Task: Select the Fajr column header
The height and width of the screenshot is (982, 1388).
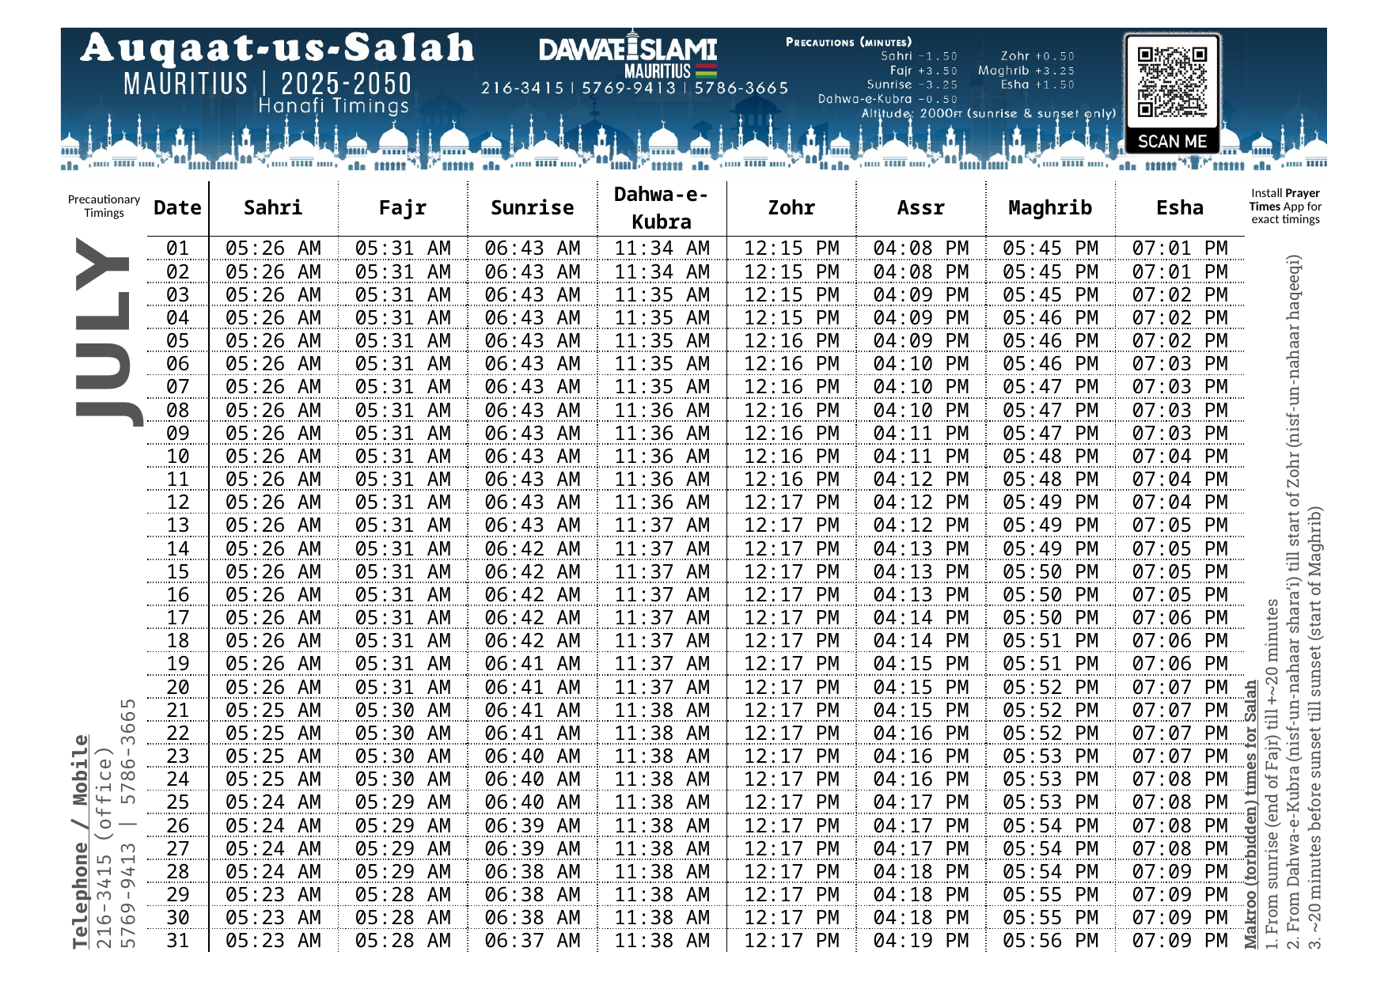Action: tap(402, 208)
